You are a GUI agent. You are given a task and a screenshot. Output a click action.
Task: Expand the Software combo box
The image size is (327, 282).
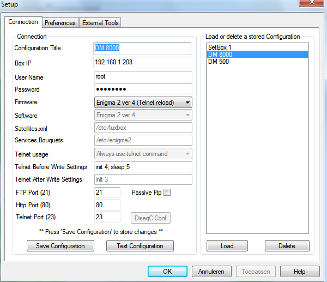coord(143,115)
